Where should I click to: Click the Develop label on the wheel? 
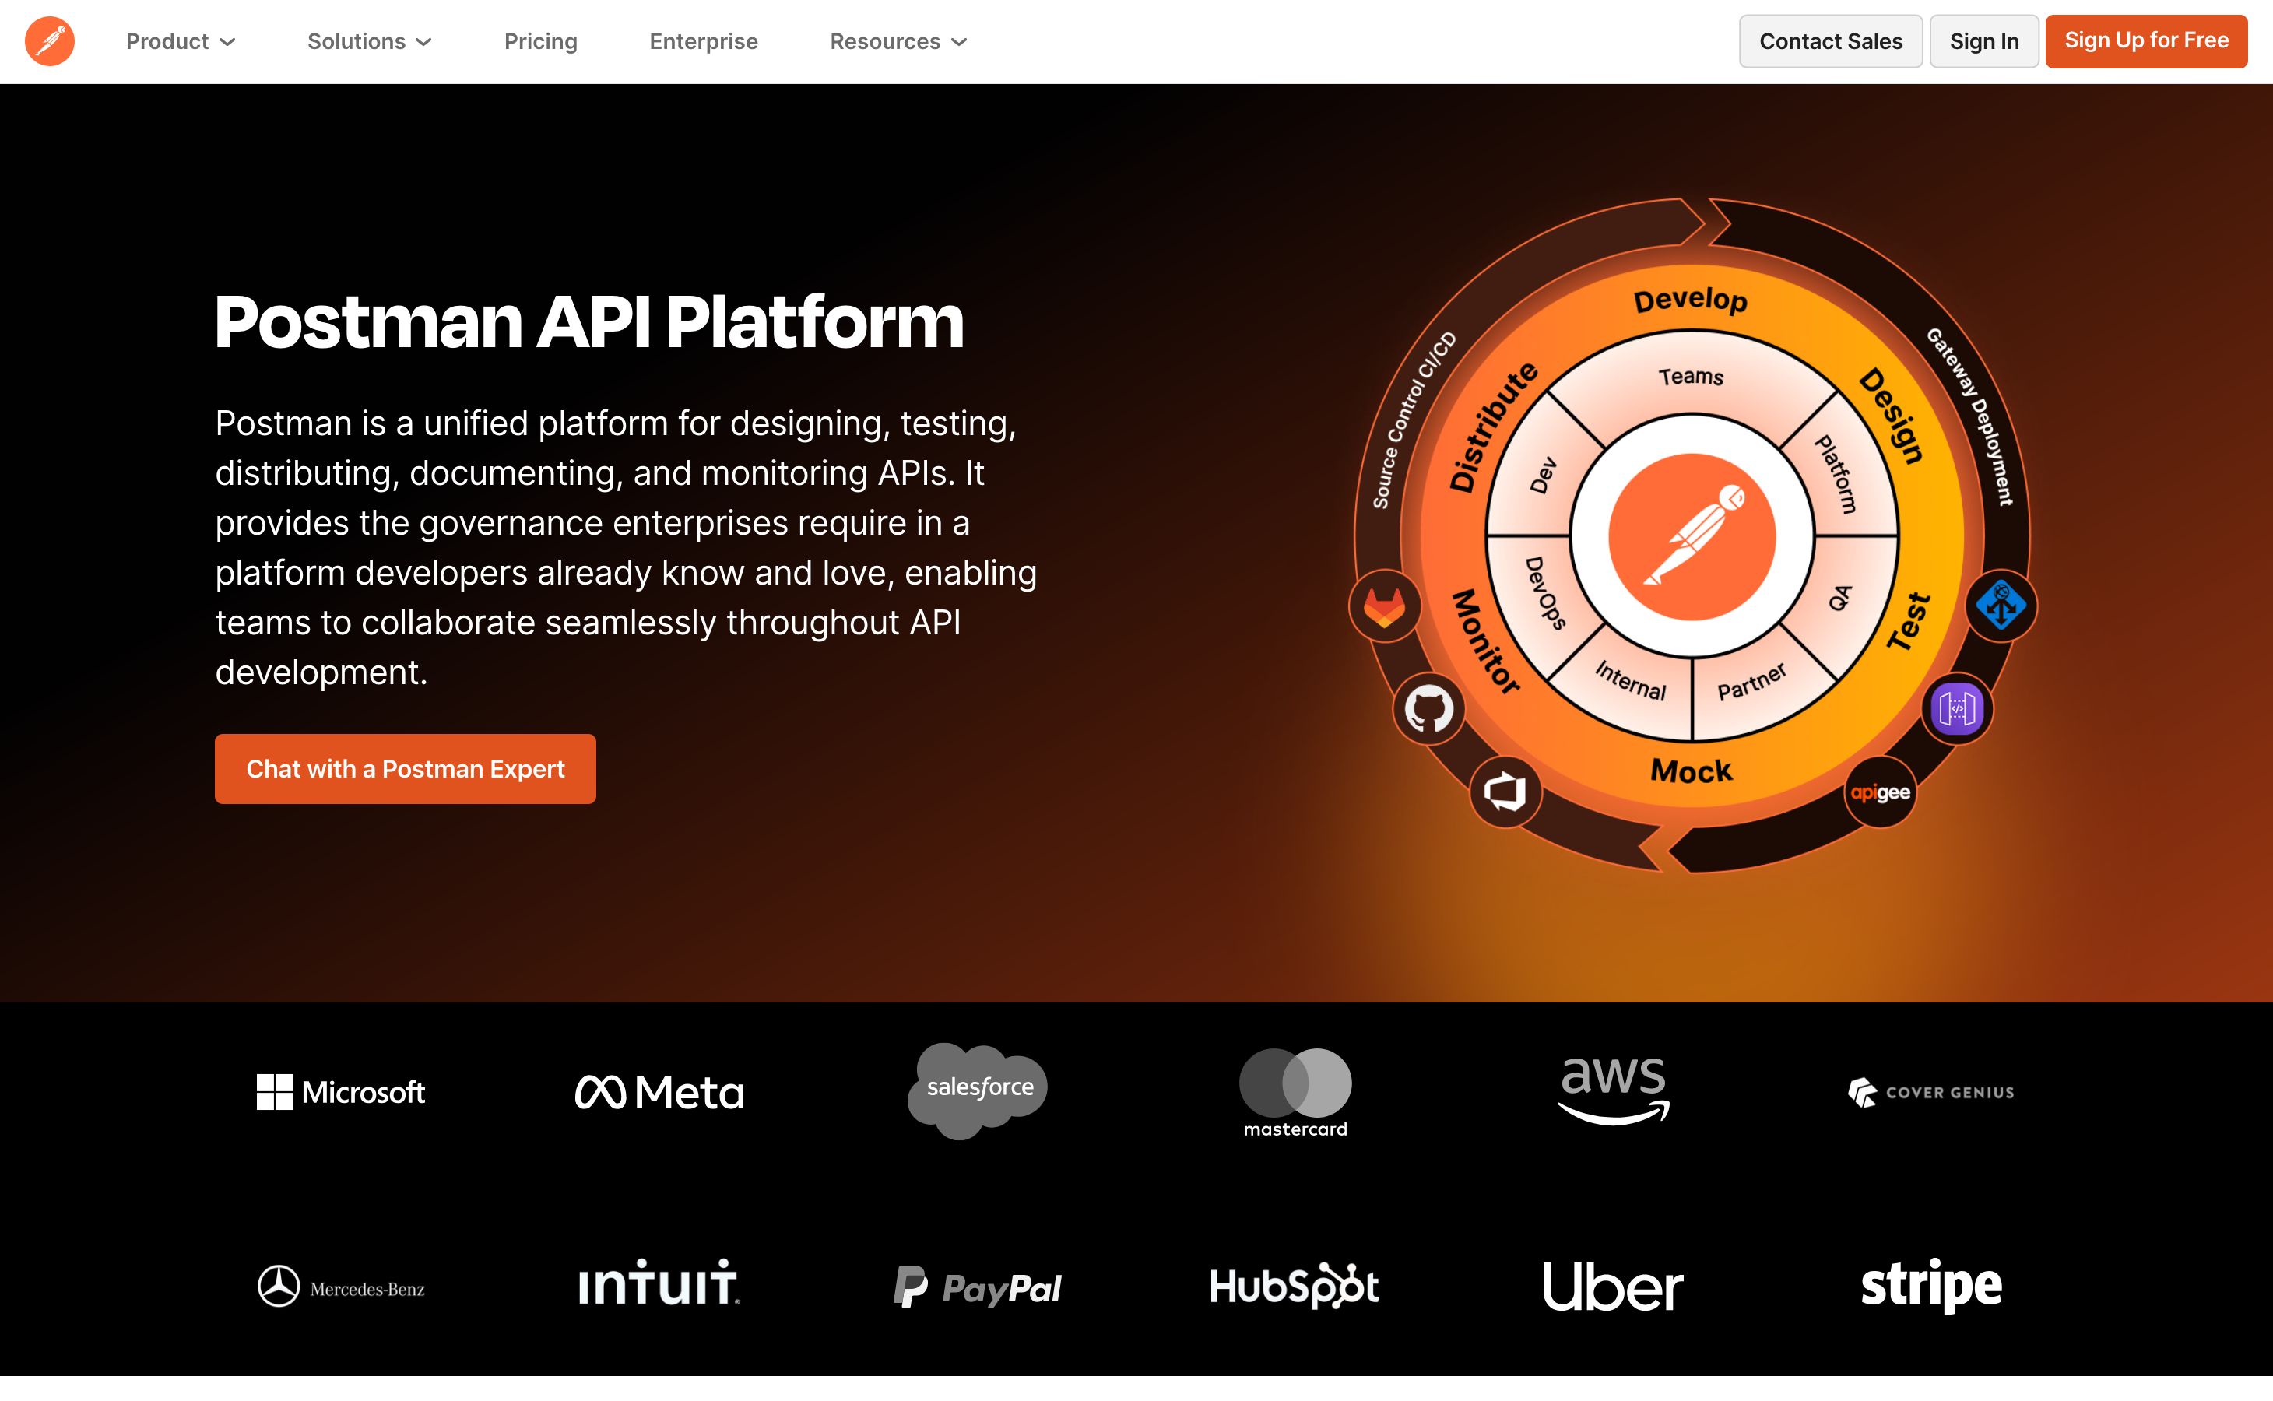point(1691,300)
